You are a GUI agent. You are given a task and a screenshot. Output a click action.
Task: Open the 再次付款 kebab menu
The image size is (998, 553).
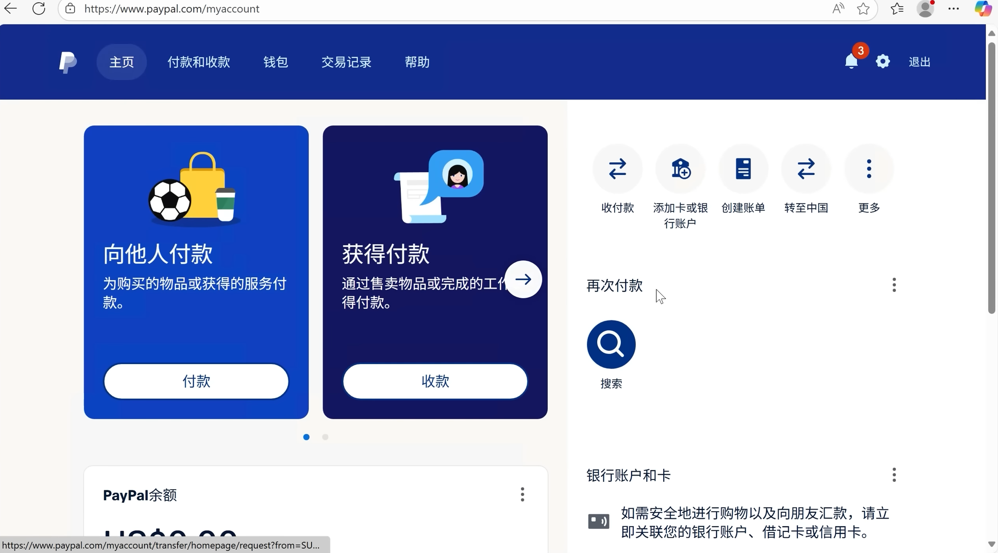(x=894, y=285)
